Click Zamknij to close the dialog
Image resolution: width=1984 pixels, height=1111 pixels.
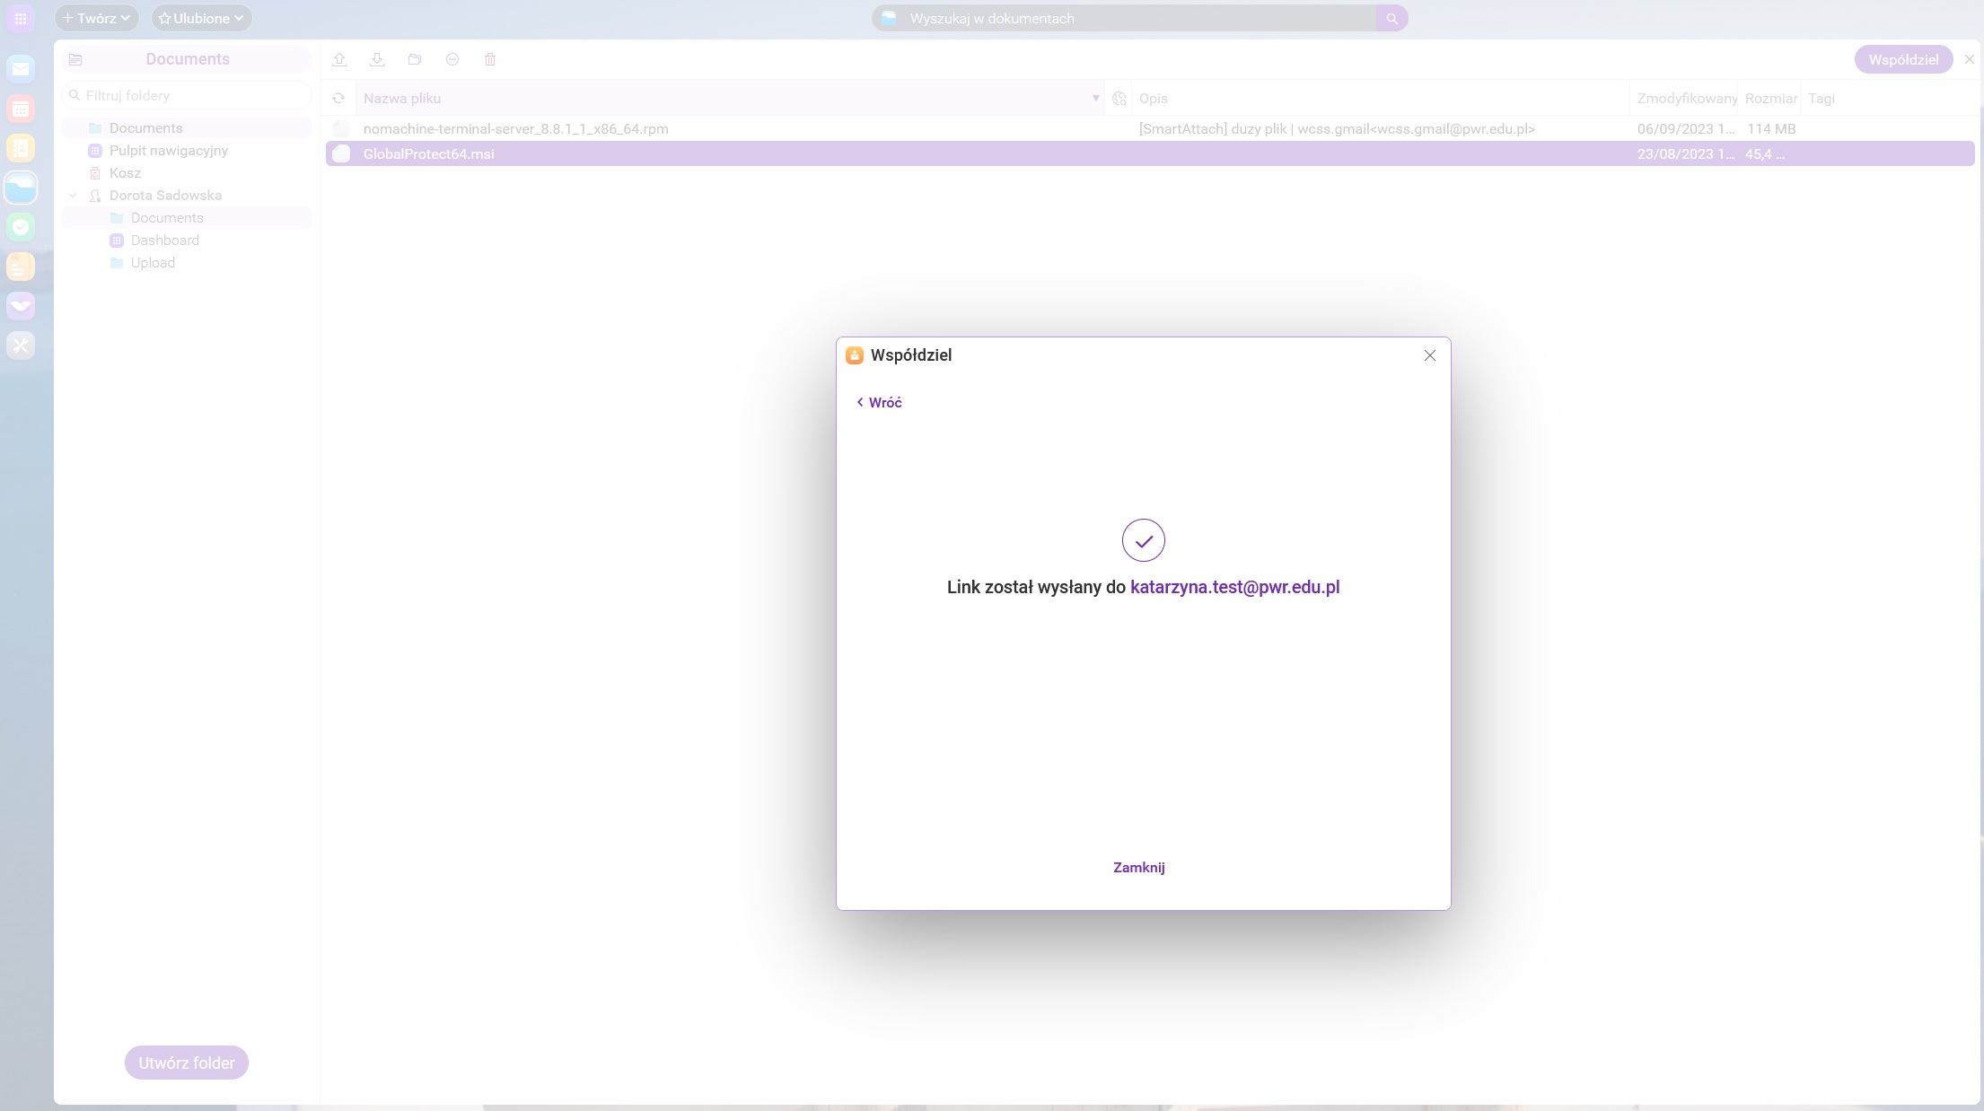click(x=1138, y=867)
